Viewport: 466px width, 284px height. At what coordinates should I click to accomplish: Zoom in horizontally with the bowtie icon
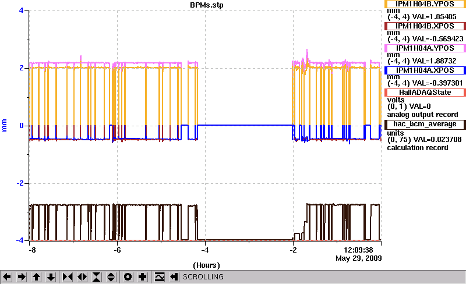click(x=68, y=277)
